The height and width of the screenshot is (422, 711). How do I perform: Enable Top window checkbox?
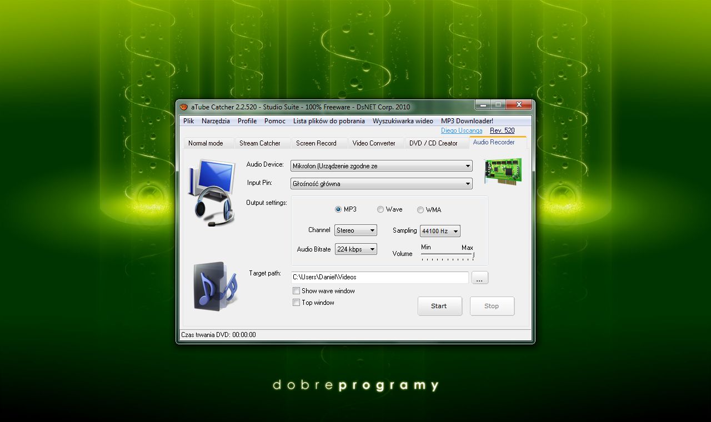[314, 303]
